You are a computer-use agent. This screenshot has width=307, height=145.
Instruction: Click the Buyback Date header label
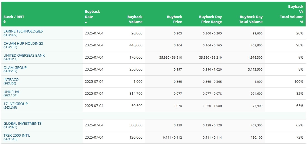click(x=92, y=14)
